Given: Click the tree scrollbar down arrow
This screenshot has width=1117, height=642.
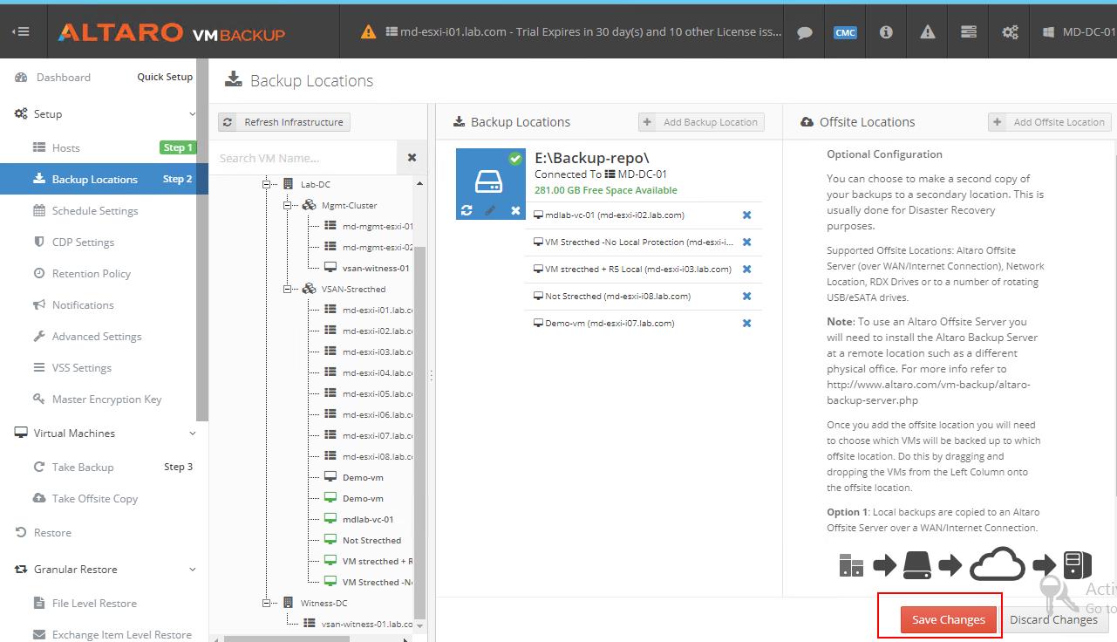Looking at the screenshot, I should (x=420, y=625).
